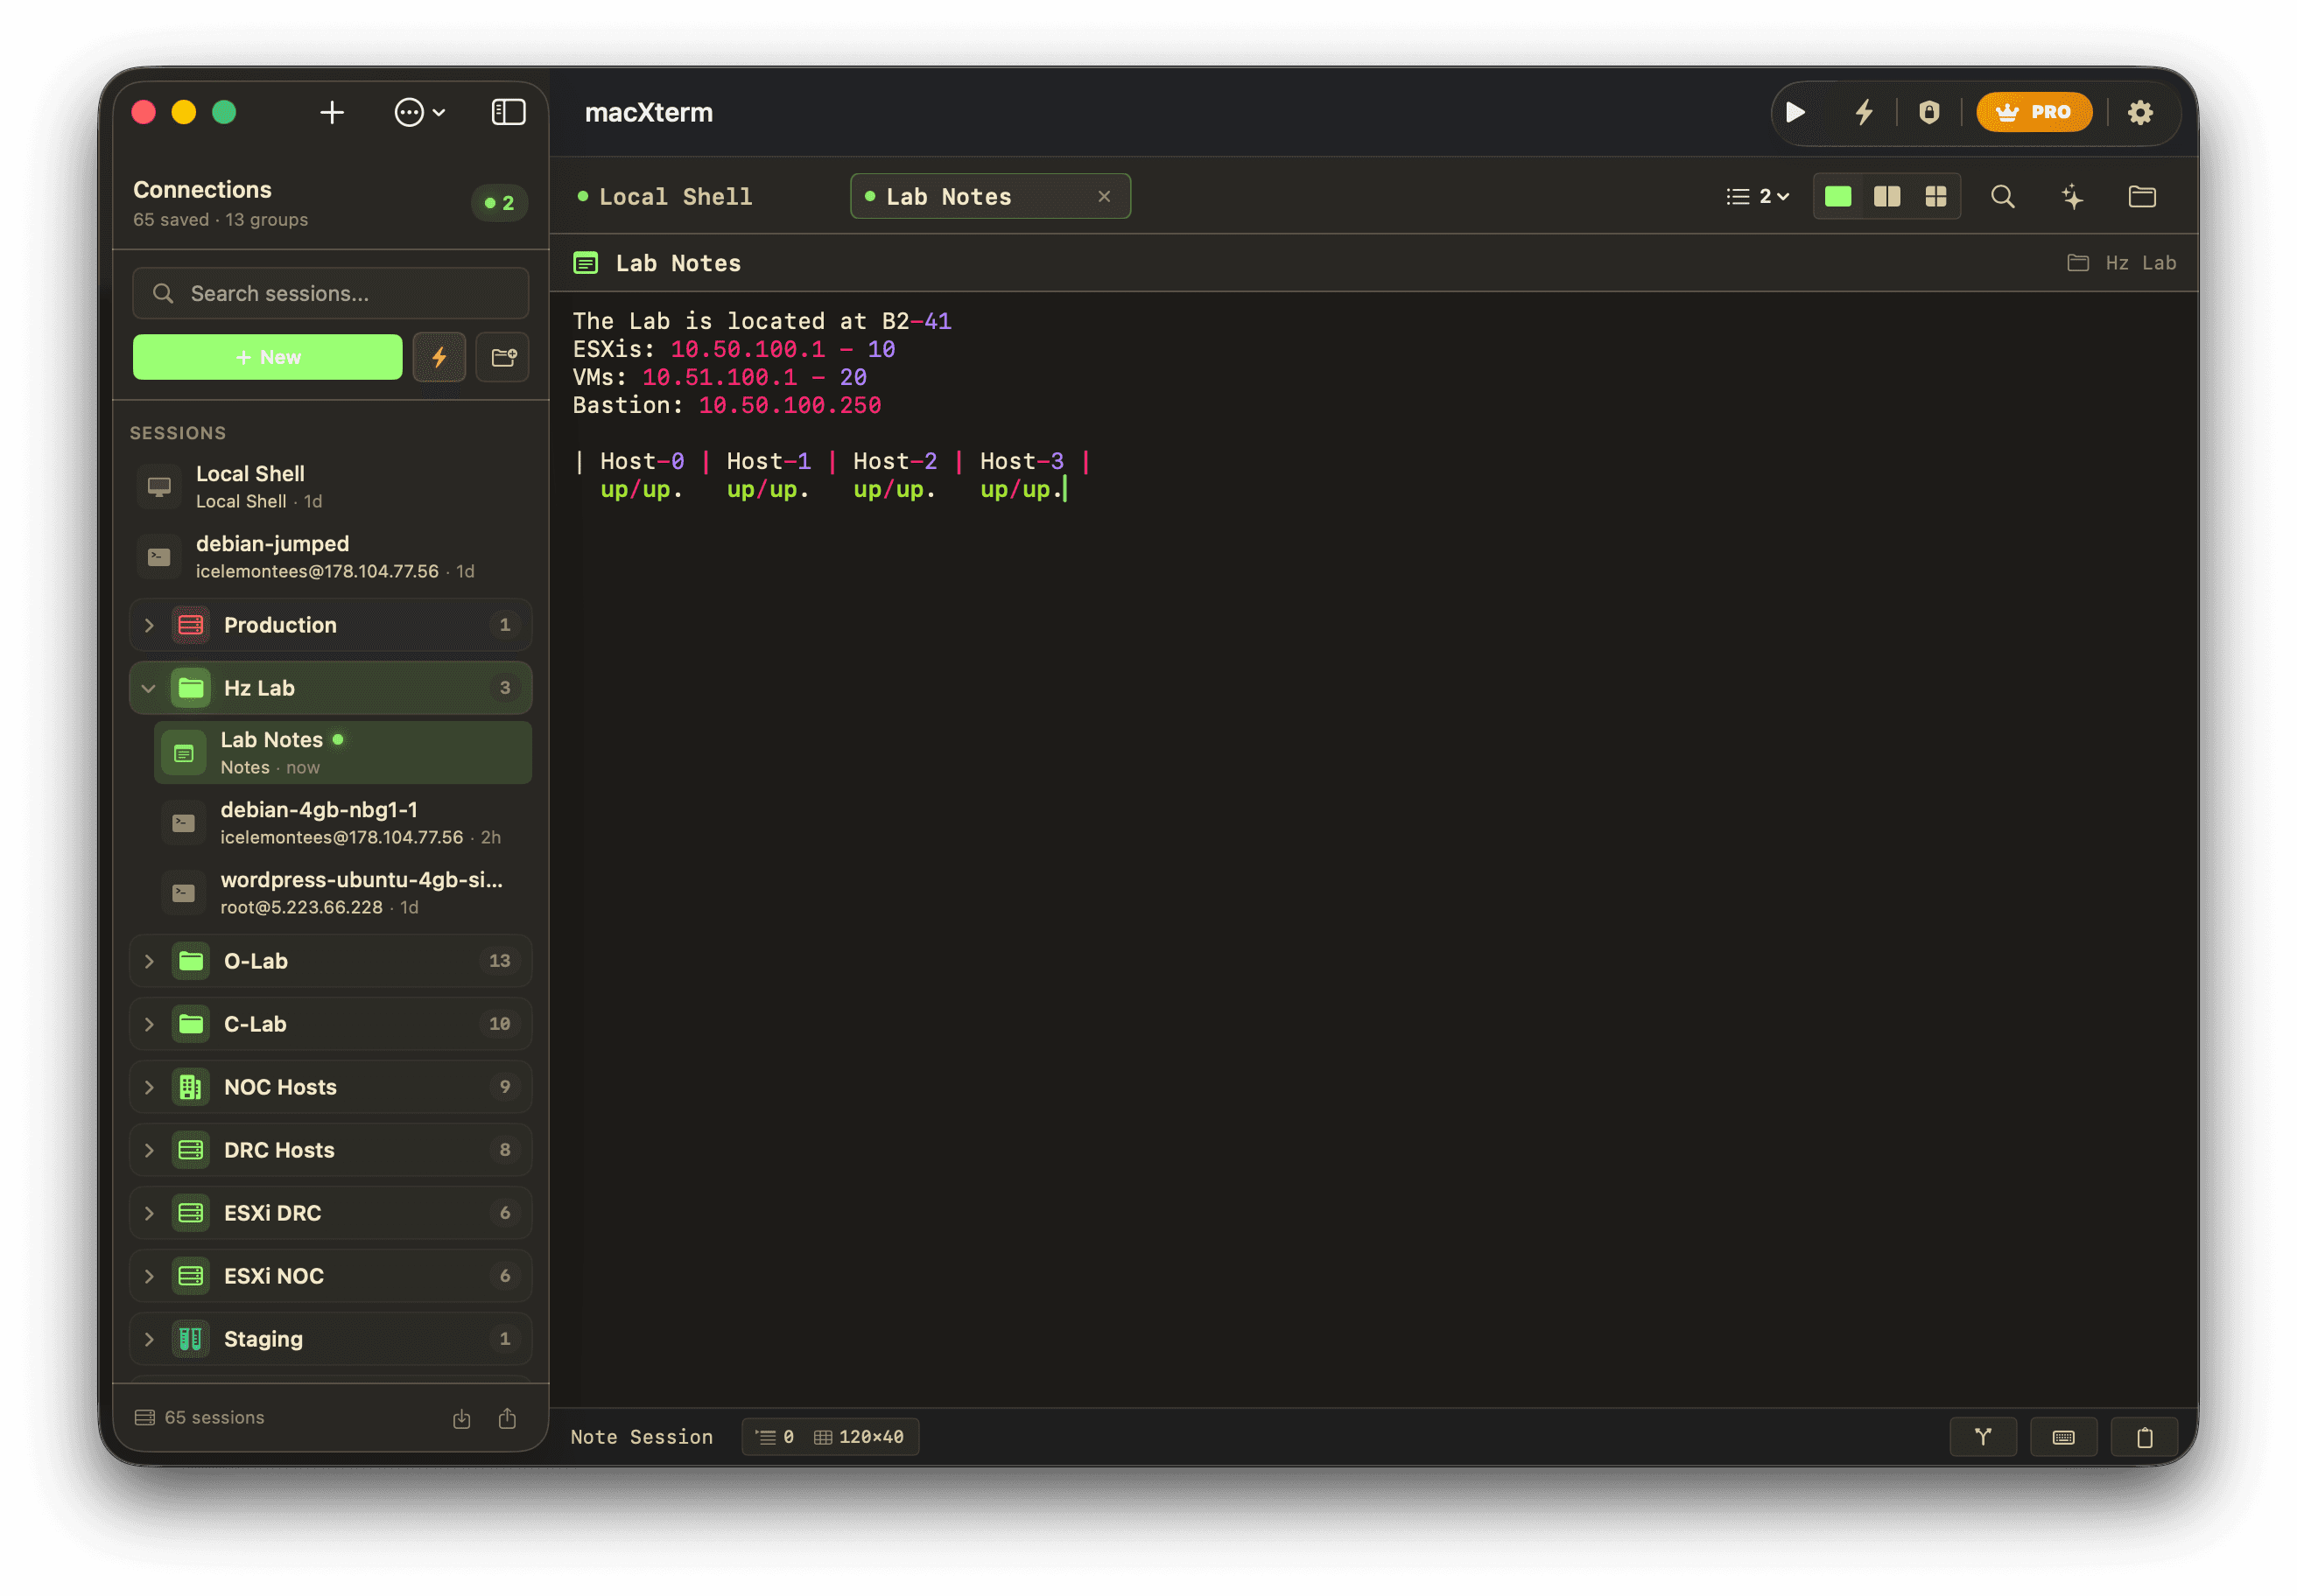Select single pane layout

[1837, 197]
